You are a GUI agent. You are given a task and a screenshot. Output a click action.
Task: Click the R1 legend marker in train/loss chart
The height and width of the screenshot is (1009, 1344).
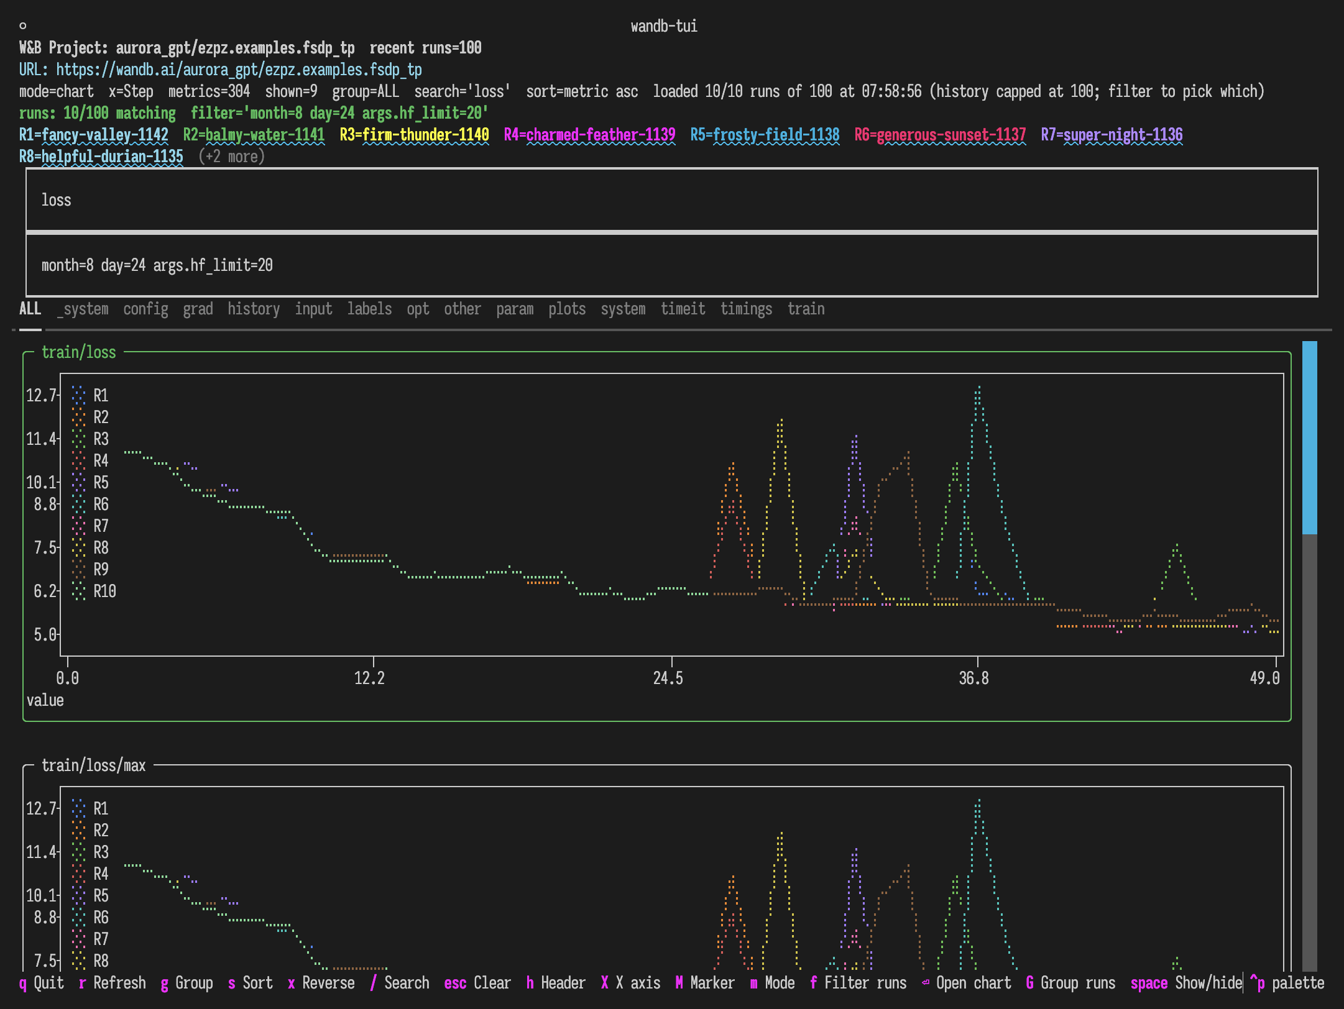[x=78, y=395]
